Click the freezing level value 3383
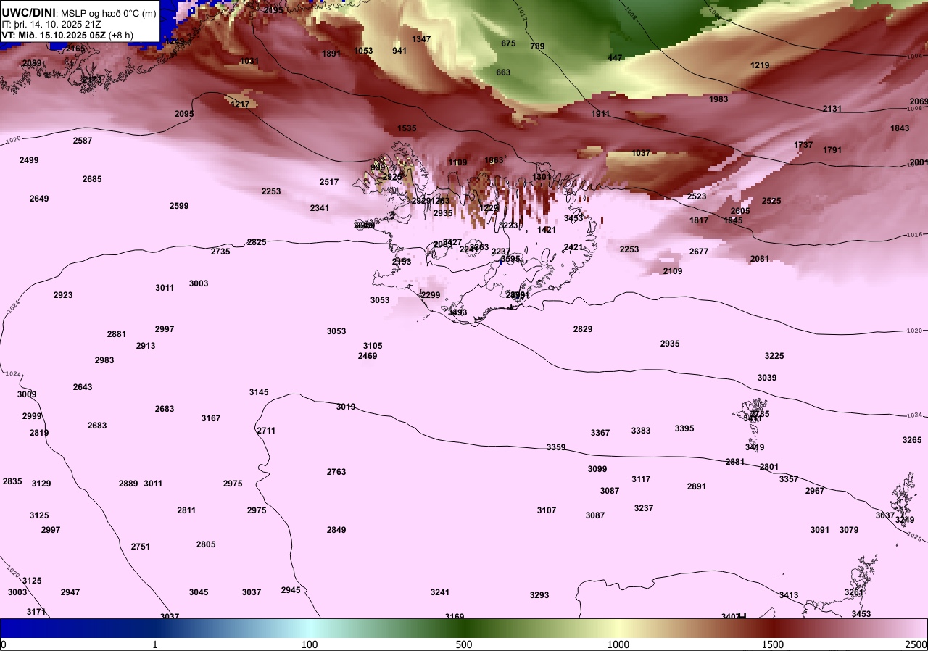 [641, 431]
